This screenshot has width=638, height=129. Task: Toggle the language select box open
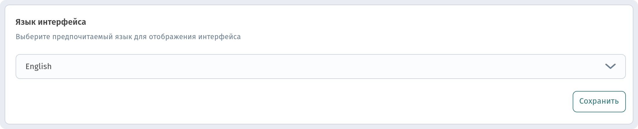tap(320, 67)
